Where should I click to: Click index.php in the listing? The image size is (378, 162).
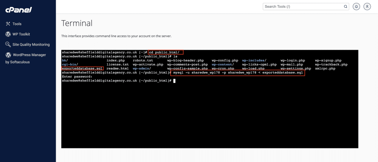116,60
